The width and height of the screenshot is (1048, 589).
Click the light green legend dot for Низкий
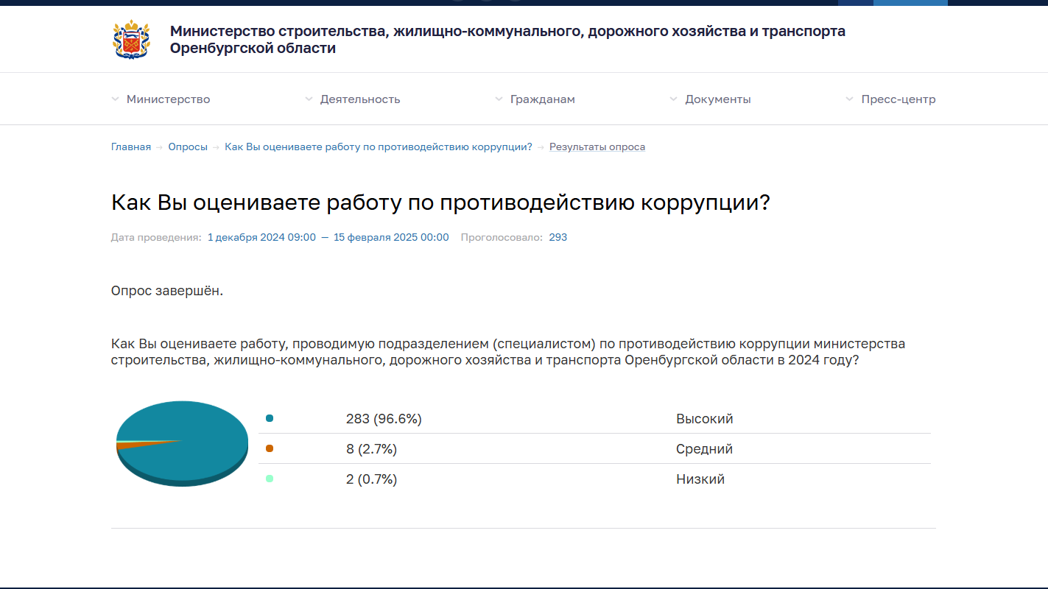point(270,479)
